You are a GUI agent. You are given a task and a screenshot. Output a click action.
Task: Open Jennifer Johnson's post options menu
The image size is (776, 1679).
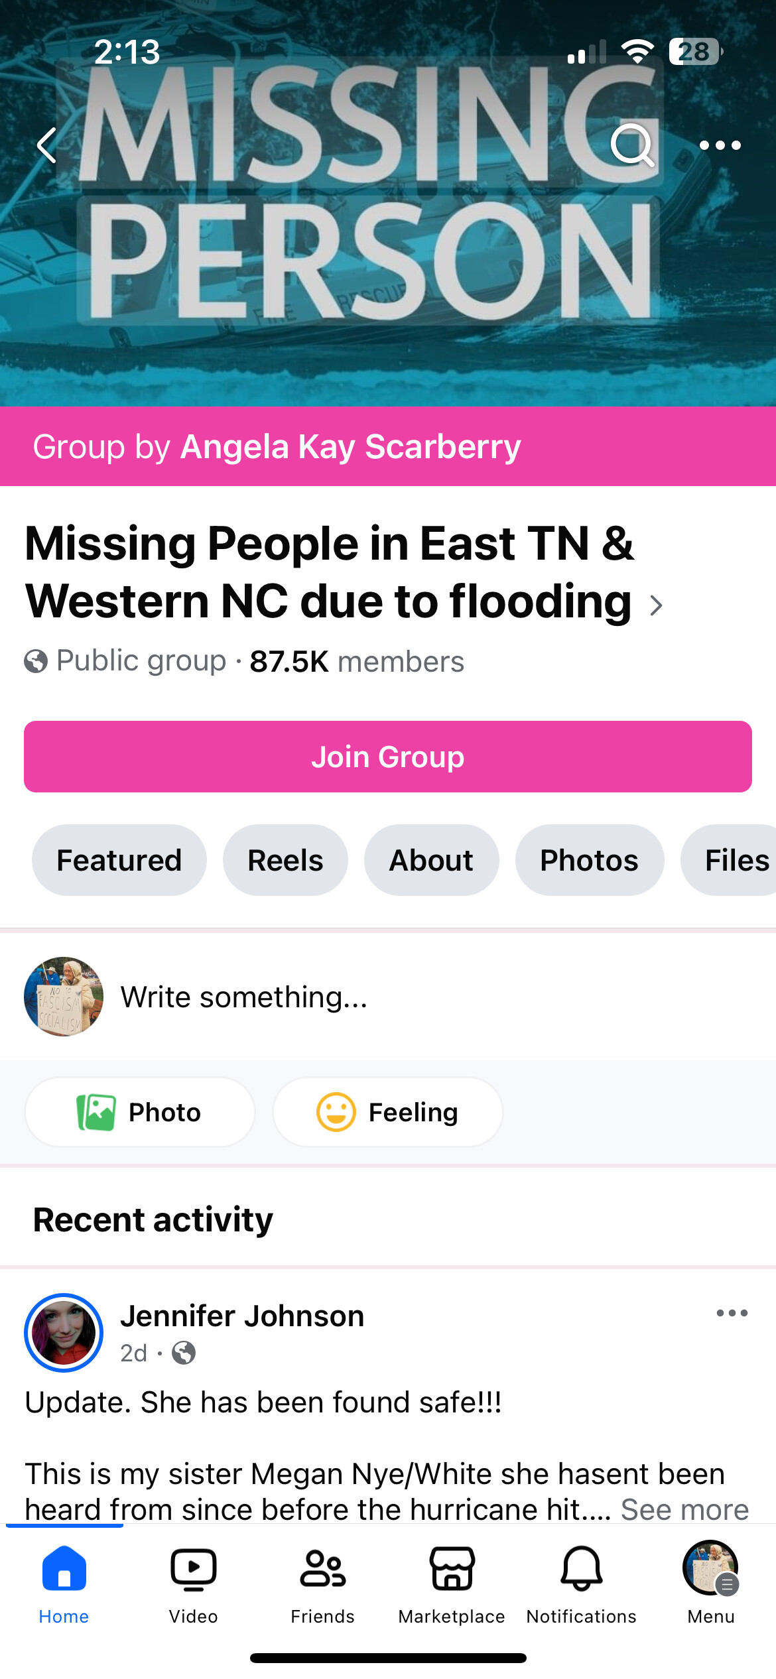(x=732, y=1313)
